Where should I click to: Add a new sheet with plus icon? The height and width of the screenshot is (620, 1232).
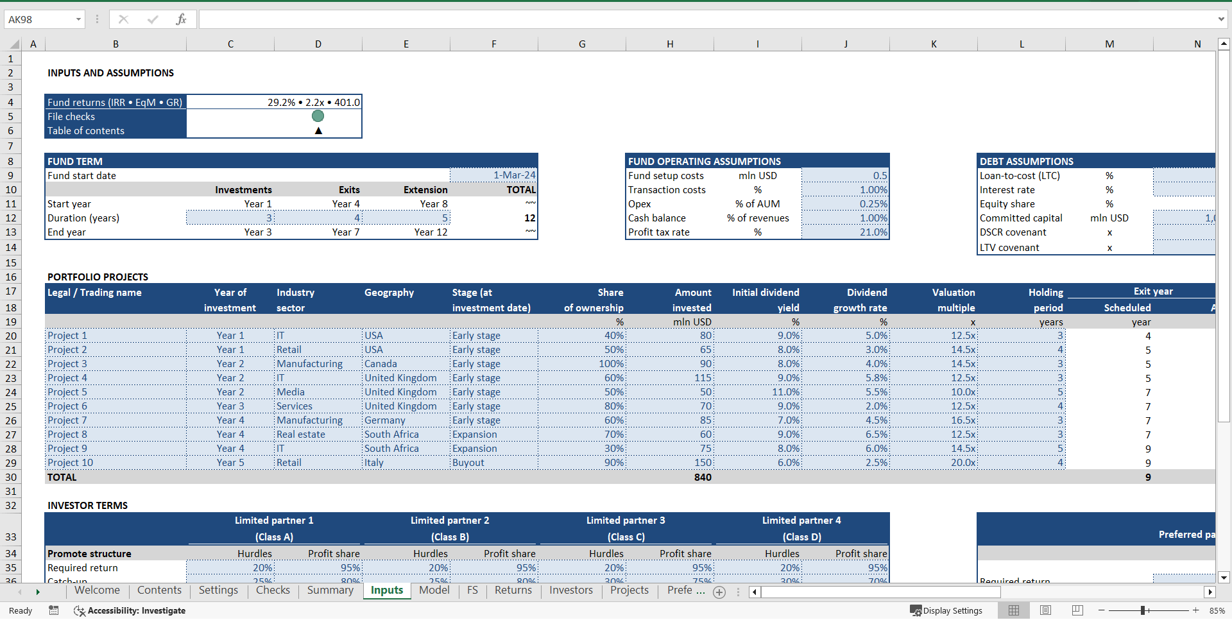click(x=719, y=592)
